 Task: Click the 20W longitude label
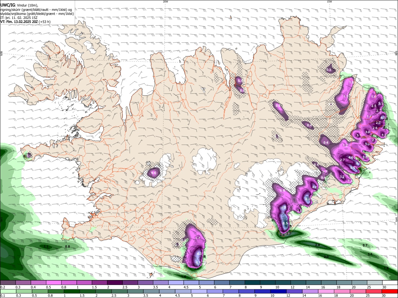[165, 2]
